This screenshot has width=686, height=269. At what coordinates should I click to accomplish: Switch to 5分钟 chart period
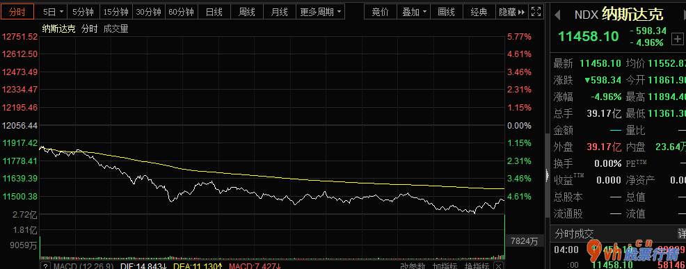click(83, 12)
